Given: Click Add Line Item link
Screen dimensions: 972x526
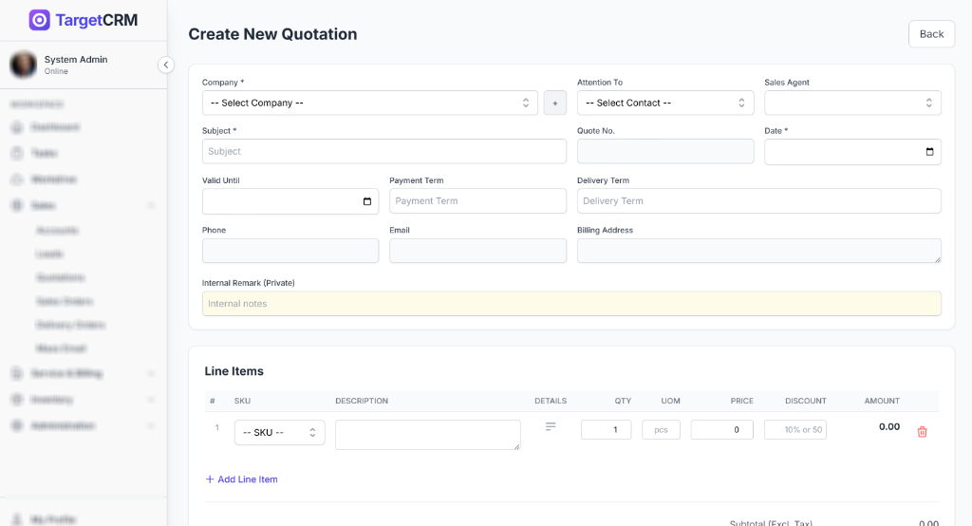Looking at the screenshot, I should pyautogui.click(x=241, y=479).
